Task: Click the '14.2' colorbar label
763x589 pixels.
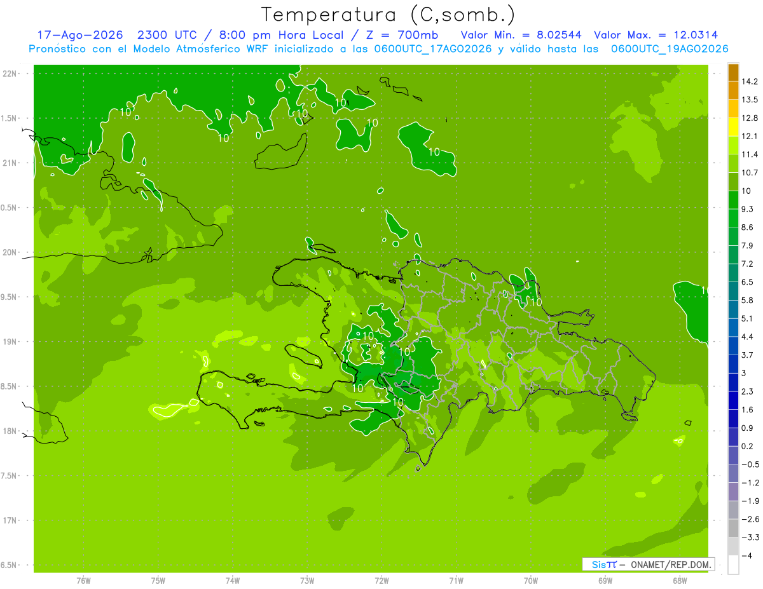Action: click(749, 81)
